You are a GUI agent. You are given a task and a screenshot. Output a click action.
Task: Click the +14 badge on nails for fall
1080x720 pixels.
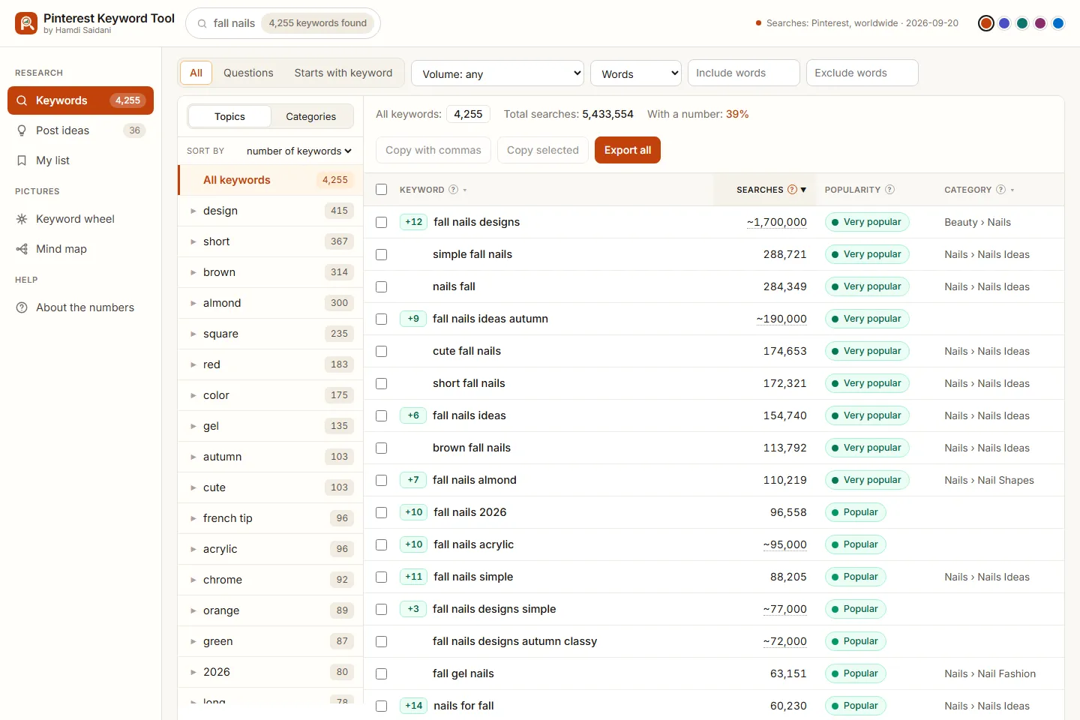(x=413, y=706)
